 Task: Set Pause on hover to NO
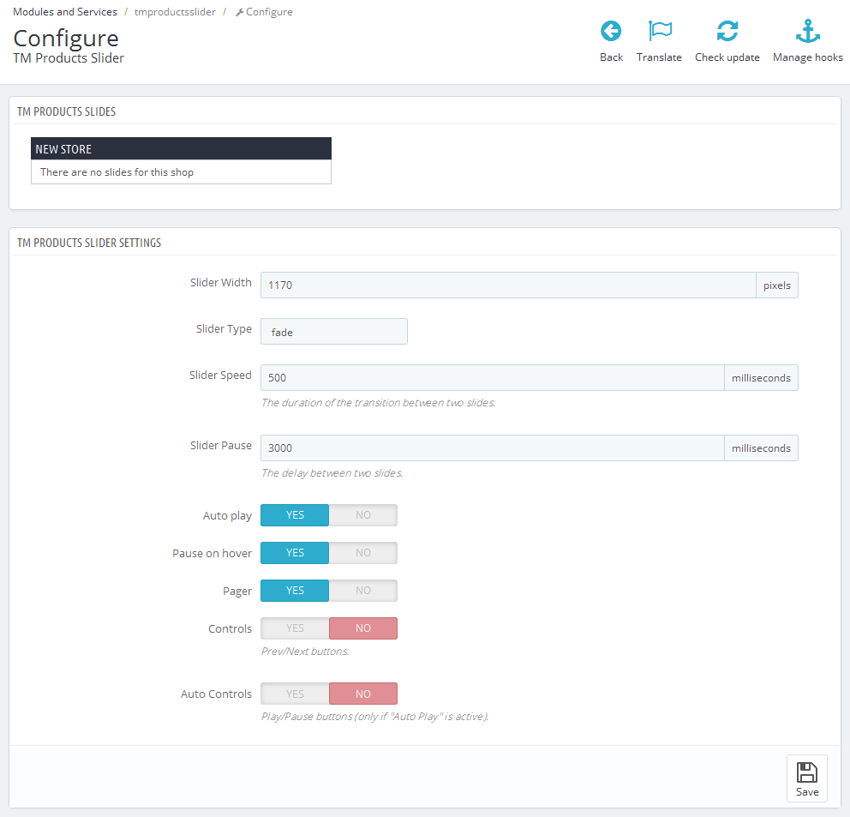[363, 553]
